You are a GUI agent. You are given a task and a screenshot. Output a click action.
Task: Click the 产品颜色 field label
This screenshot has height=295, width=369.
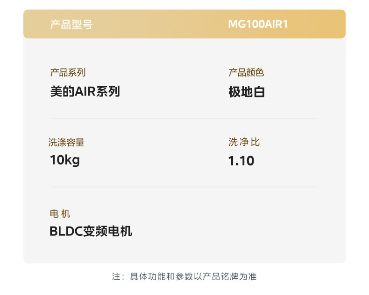point(246,73)
